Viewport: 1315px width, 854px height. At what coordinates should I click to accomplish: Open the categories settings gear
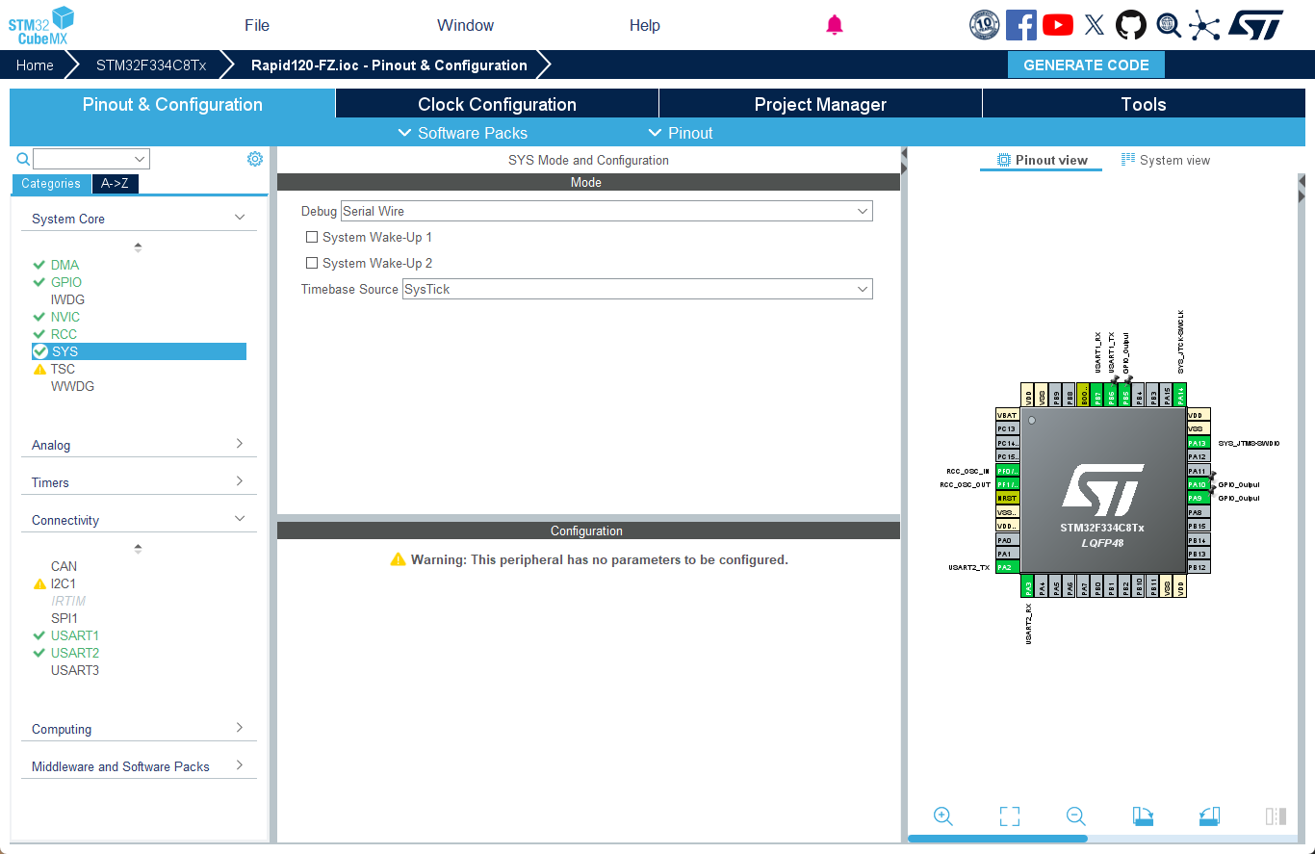tap(254, 159)
